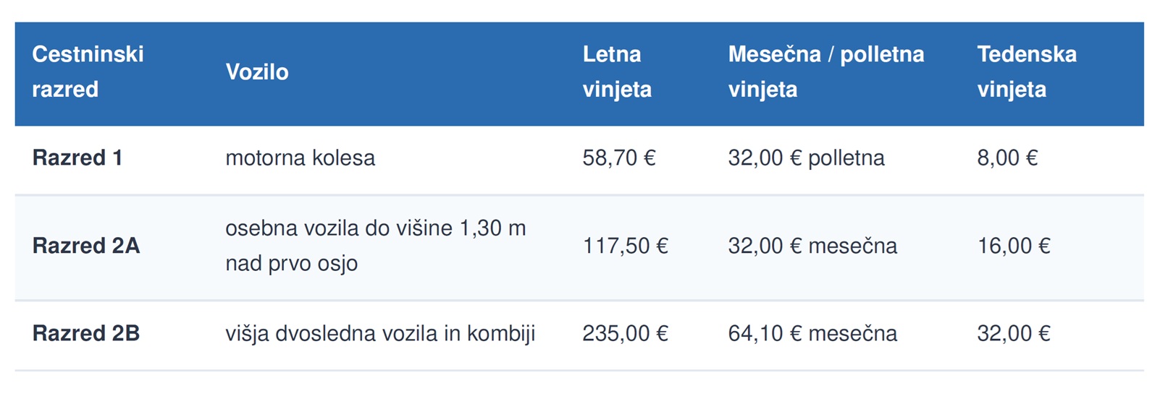Screen dimensions: 1160x396
Task: Select the motorna kolesa cell
Action: coord(300,158)
